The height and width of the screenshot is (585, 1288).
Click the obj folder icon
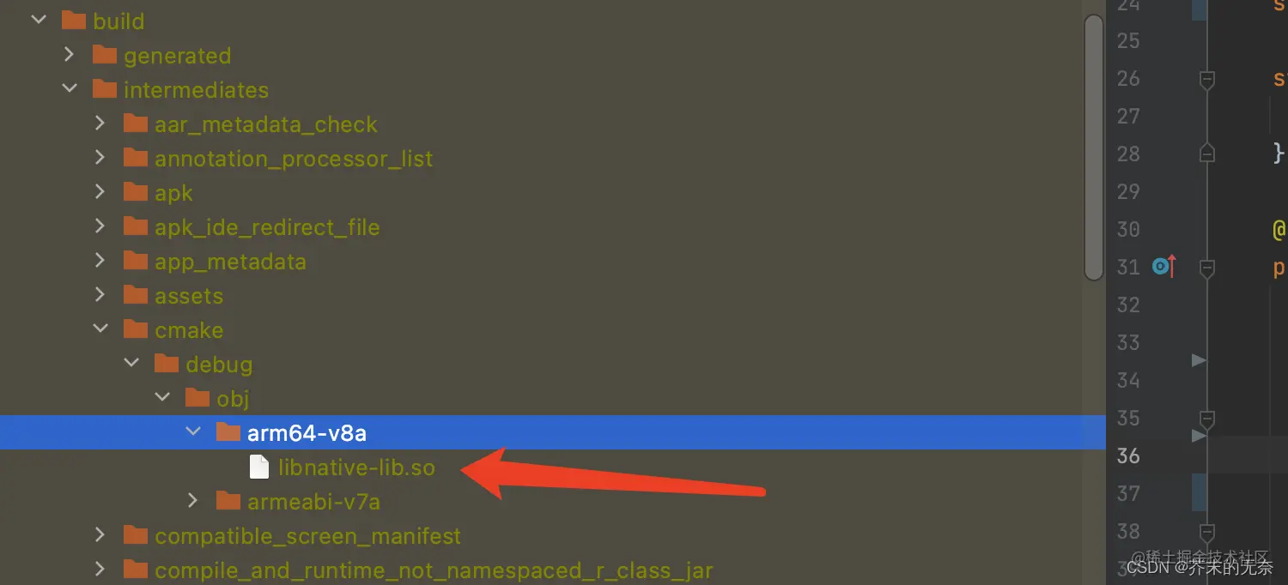click(197, 398)
